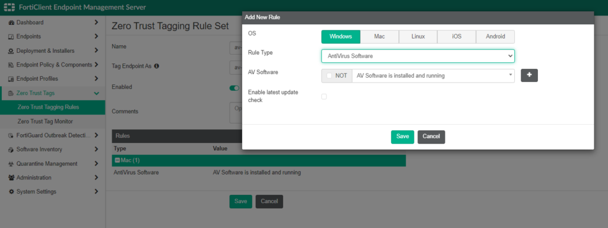608x228 pixels.
Task: Save the new rule in dialog
Action: coord(403,137)
